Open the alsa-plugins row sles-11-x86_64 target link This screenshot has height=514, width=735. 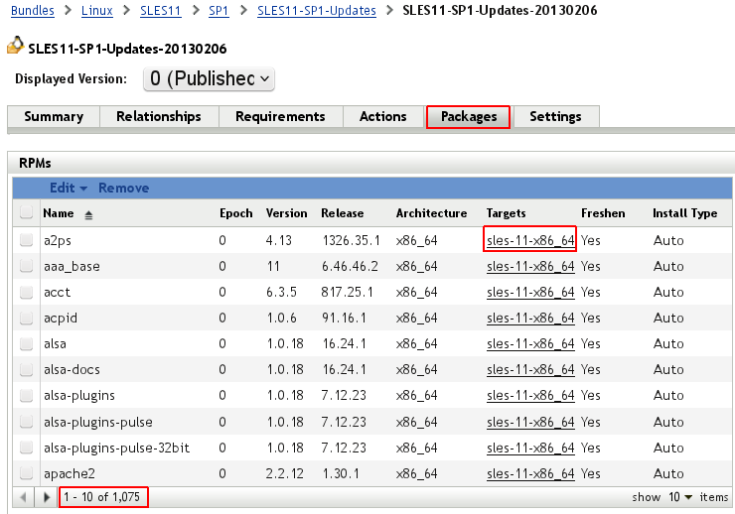click(x=530, y=396)
